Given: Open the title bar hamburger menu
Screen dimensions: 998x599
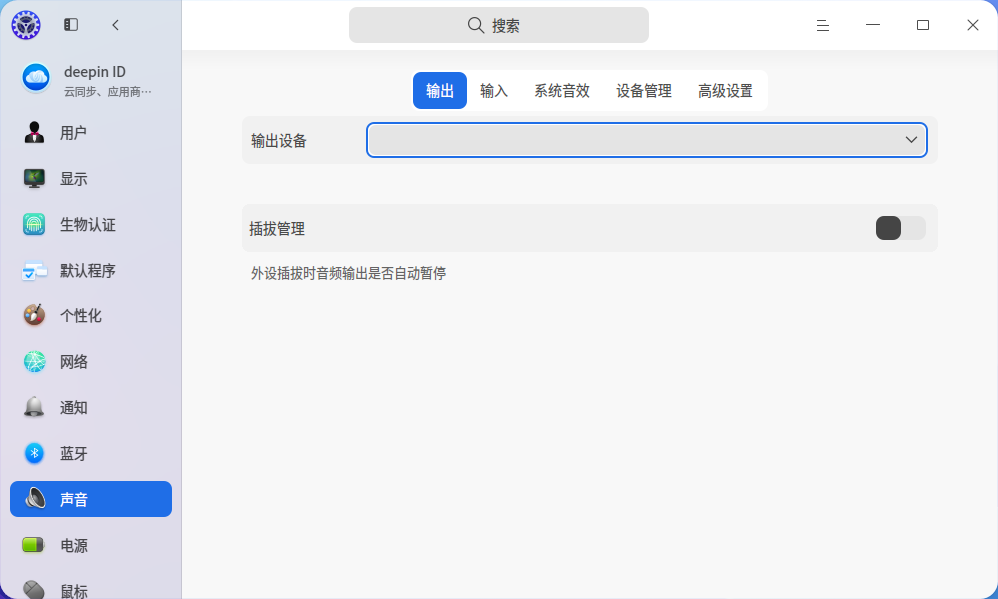Looking at the screenshot, I should coord(823,25).
